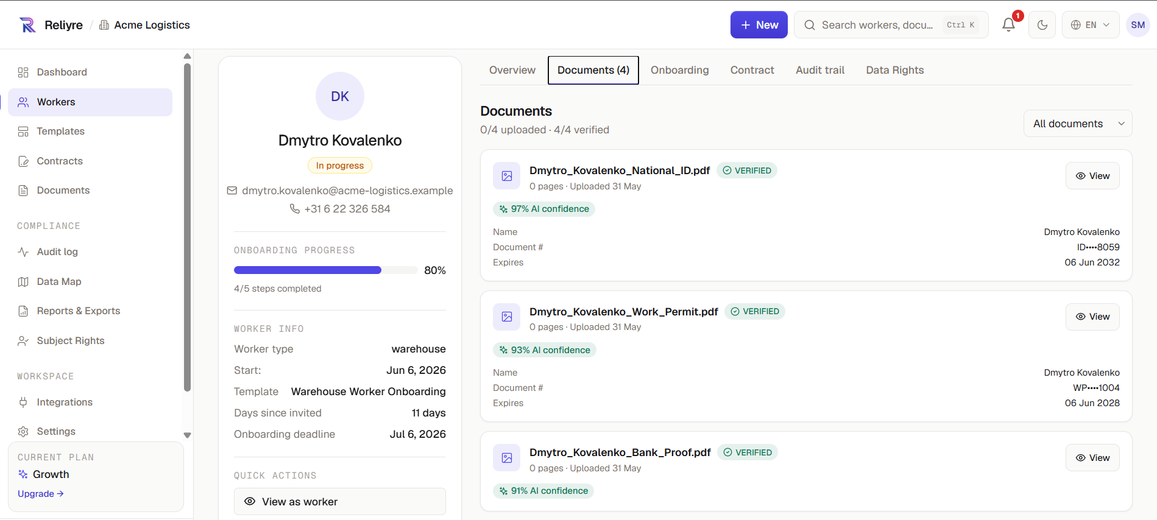Select Workers in the sidebar
This screenshot has height=520, width=1157.
90,102
